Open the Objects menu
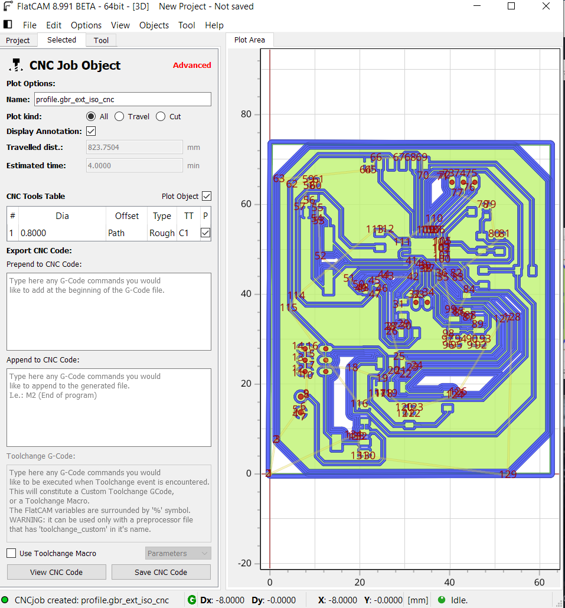This screenshot has width=565, height=608. [154, 25]
